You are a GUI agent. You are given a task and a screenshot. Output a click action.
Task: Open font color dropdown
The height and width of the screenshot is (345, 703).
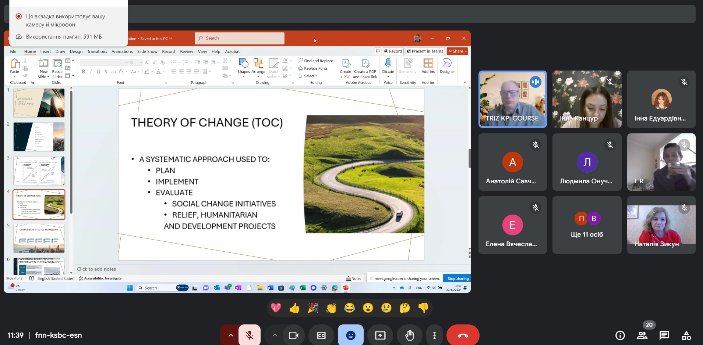pos(164,72)
